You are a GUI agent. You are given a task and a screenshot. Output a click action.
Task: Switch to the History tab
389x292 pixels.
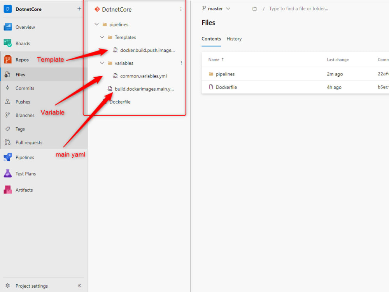tap(234, 39)
